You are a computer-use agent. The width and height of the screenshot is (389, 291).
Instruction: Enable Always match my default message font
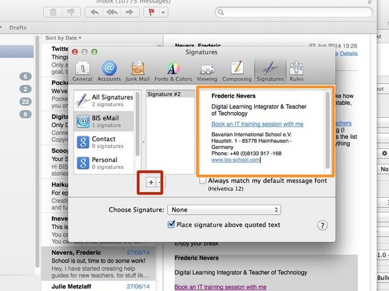(x=202, y=181)
